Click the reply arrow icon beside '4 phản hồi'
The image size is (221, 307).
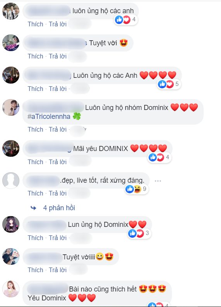click(33, 208)
